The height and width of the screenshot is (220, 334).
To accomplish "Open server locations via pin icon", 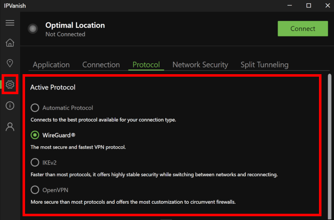I will click(x=10, y=63).
